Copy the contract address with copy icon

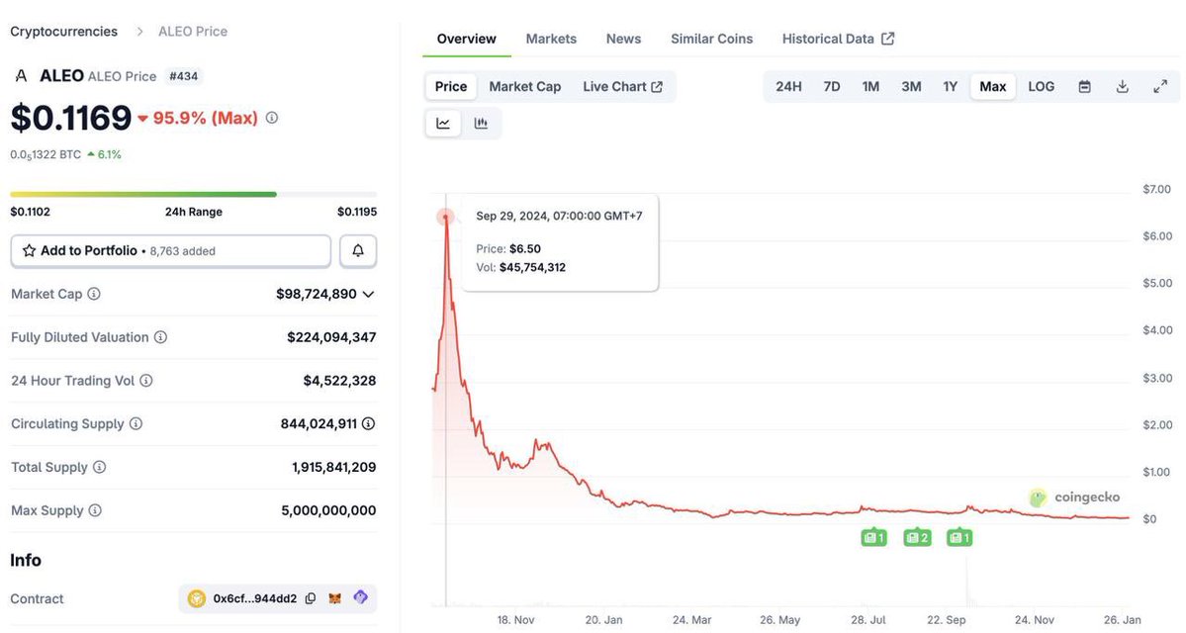coord(311,598)
